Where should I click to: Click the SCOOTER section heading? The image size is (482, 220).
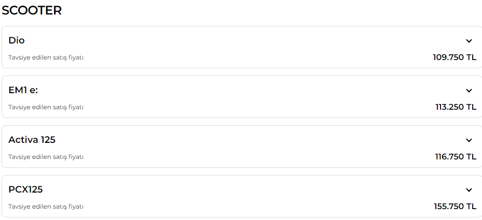click(x=32, y=10)
